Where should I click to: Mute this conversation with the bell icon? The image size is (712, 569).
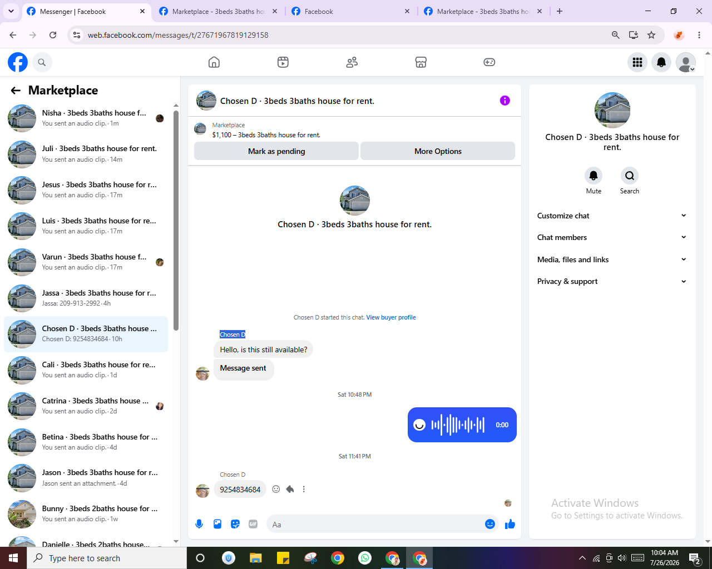(594, 176)
